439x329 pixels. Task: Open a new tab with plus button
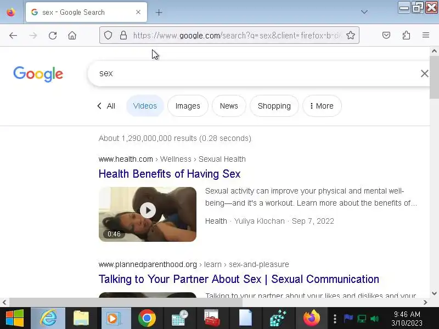pyautogui.click(x=159, y=12)
